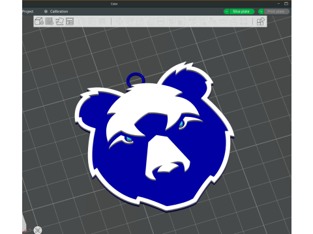Select the Measure ruler tool
The width and height of the screenshot is (313, 234).
[223, 21]
